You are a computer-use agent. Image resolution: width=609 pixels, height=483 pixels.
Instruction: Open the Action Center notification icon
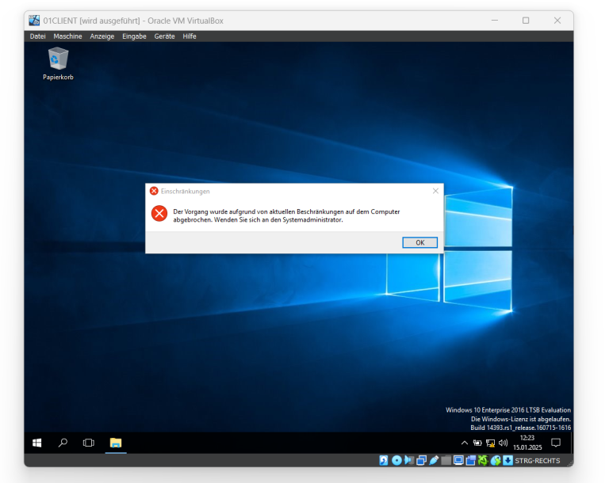(x=556, y=443)
